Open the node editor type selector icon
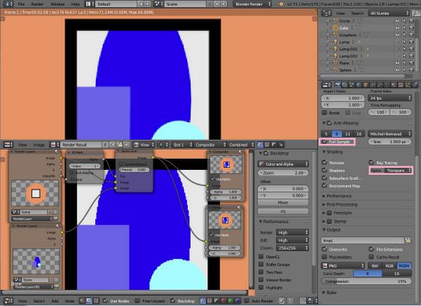The height and width of the screenshot is (306, 421). (x=8, y=300)
